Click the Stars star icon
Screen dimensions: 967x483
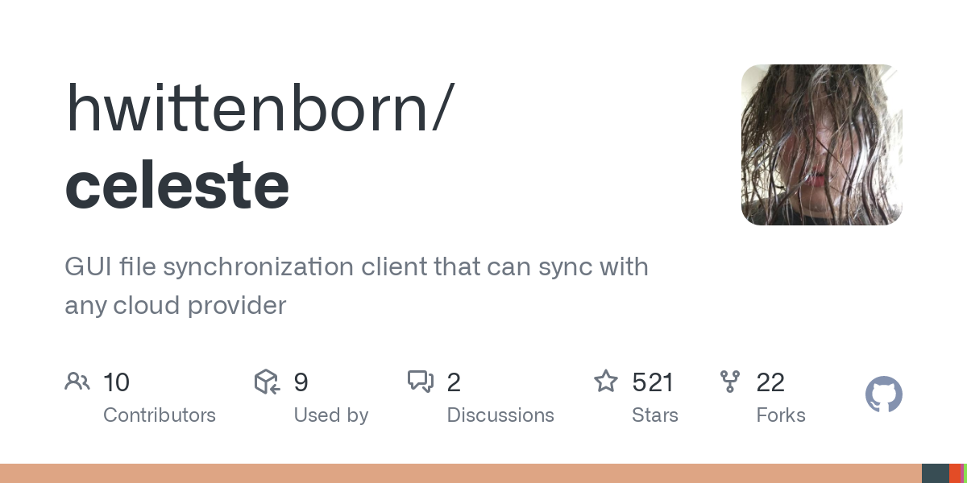(606, 381)
